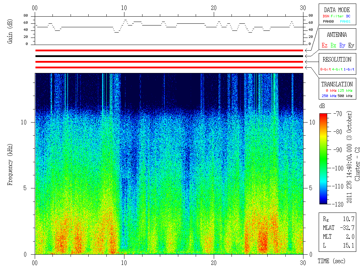Click the cyan PAN81 label
This screenshot has width=363, height=272.
(x=345, y=22)
